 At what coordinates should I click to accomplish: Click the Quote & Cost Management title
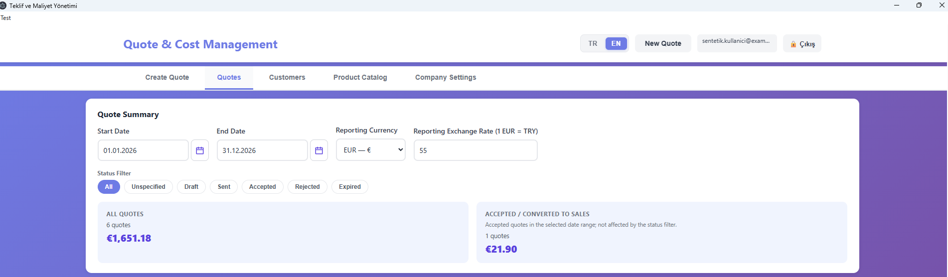pyautogui.click(x=200, y=44)
